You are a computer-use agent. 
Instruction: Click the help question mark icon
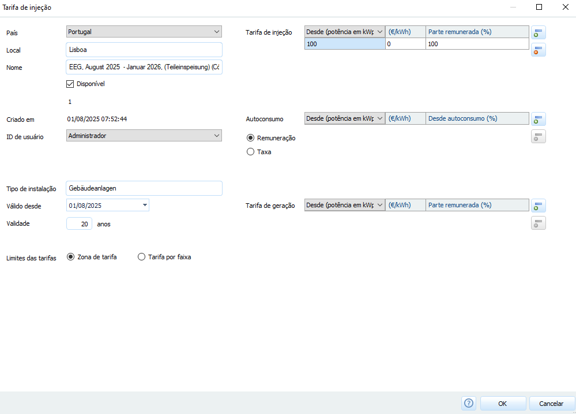point(468,403)
